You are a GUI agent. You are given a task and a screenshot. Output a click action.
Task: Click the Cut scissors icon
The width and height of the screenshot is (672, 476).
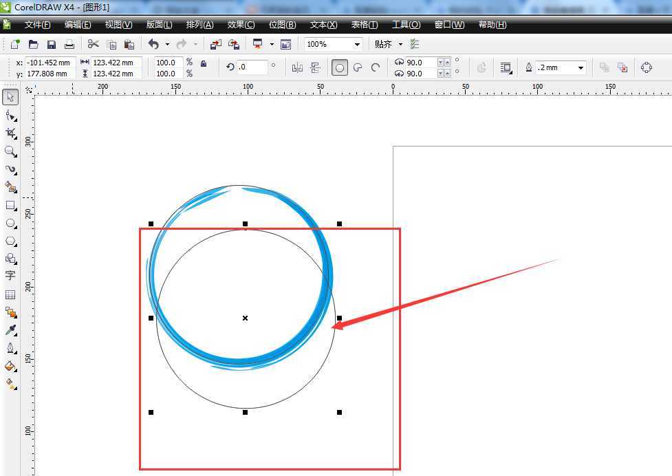(93, 44)
